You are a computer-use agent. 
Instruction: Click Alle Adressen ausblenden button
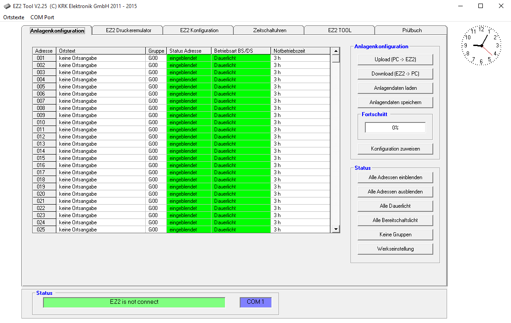point(395,192)
